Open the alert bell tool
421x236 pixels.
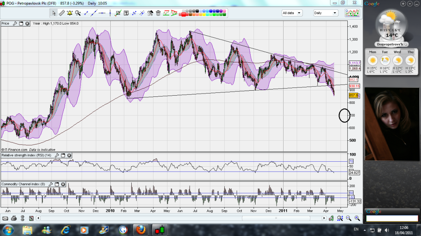pyautogui.click(x=70, y=13)
